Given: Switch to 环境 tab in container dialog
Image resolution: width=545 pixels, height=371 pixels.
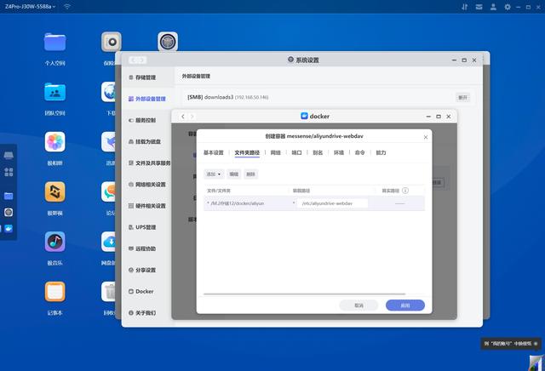Looking at the screenshot, I should [339, 152].
